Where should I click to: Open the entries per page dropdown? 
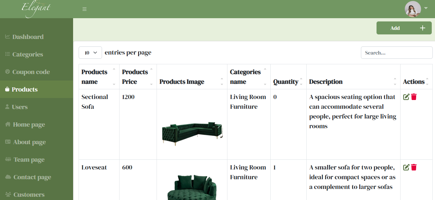pyautogui.click(x=90, y=53)
